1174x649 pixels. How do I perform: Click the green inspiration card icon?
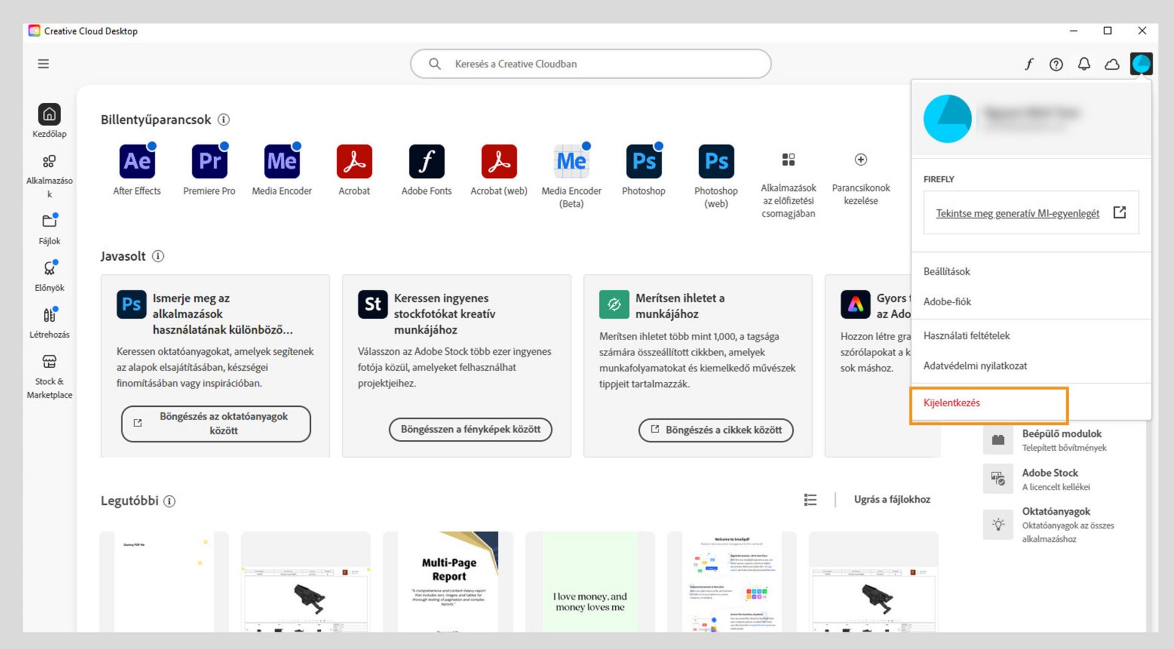tap(614, 304)
